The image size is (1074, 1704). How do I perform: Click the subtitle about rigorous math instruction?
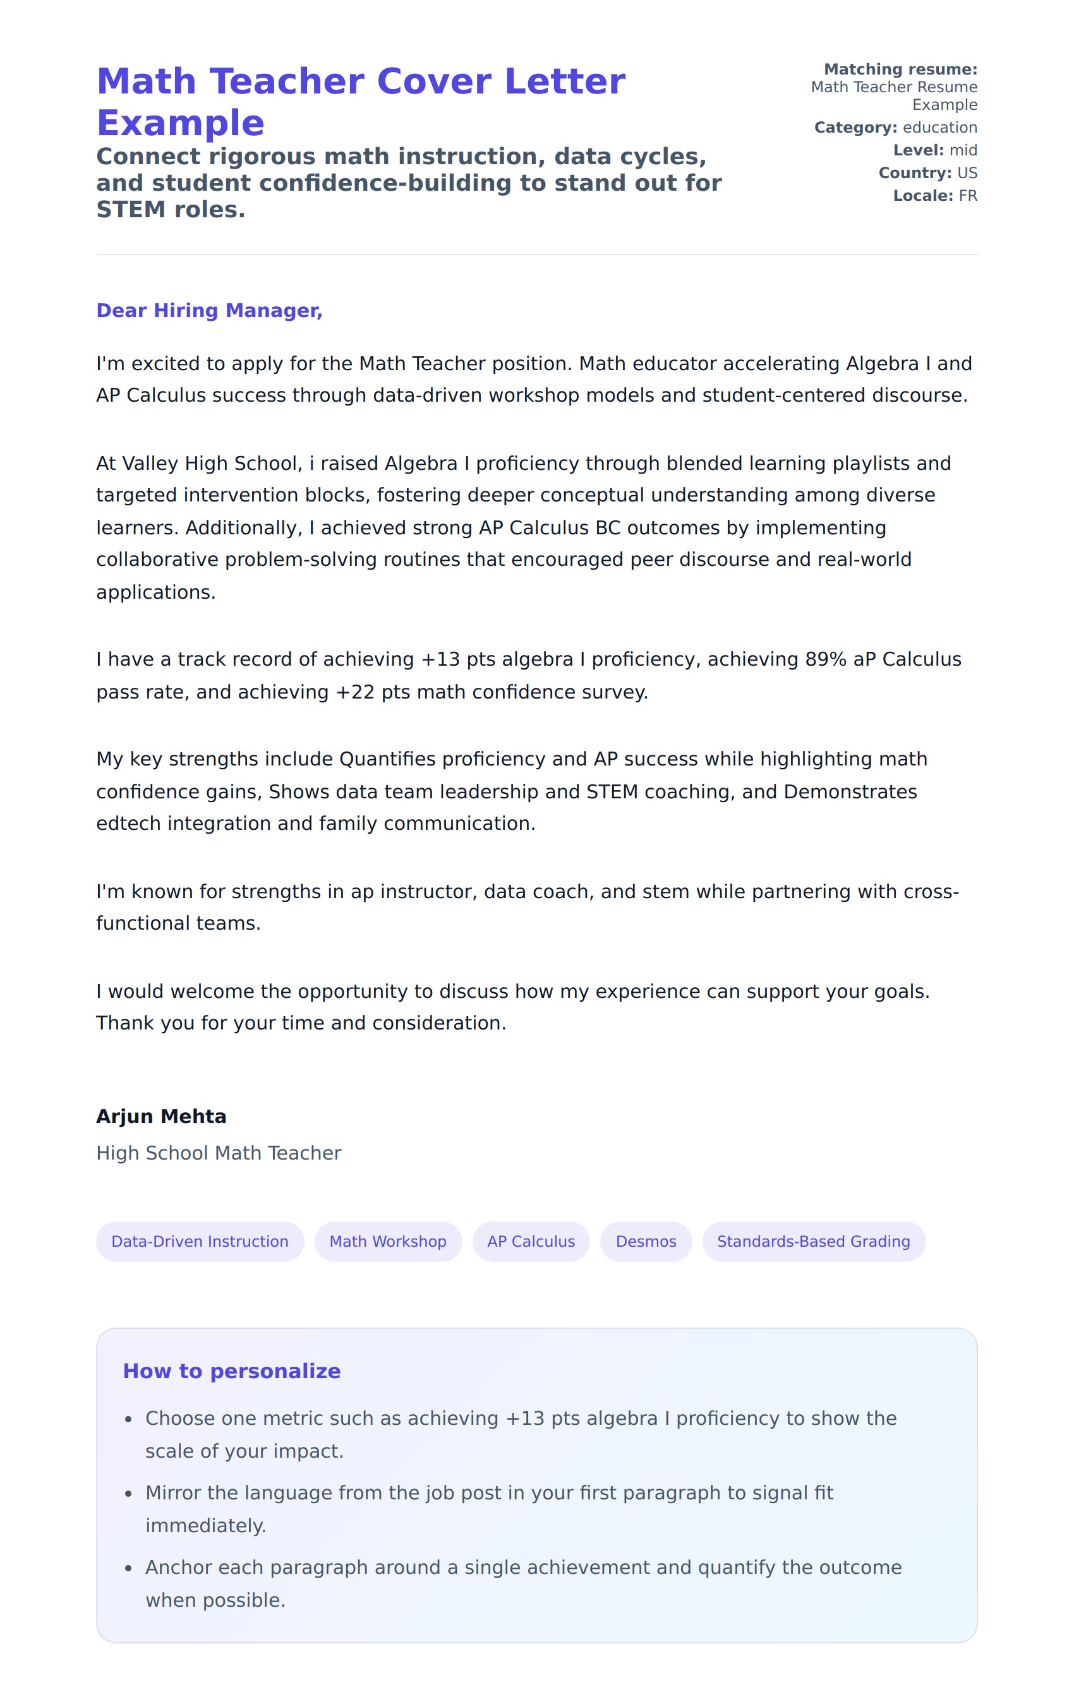[409, 183]
